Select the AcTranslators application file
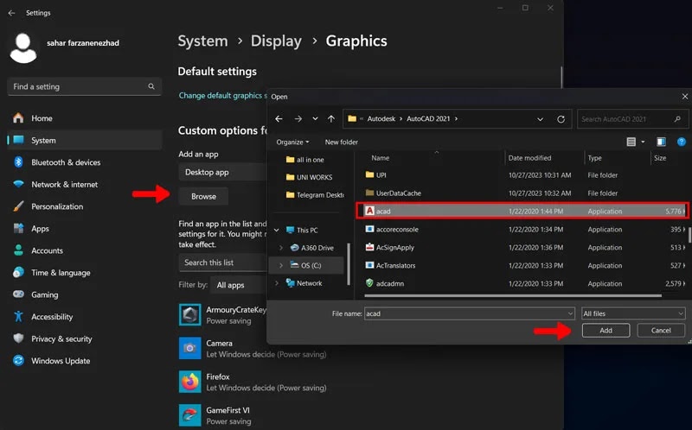 (x=522, y=265)
